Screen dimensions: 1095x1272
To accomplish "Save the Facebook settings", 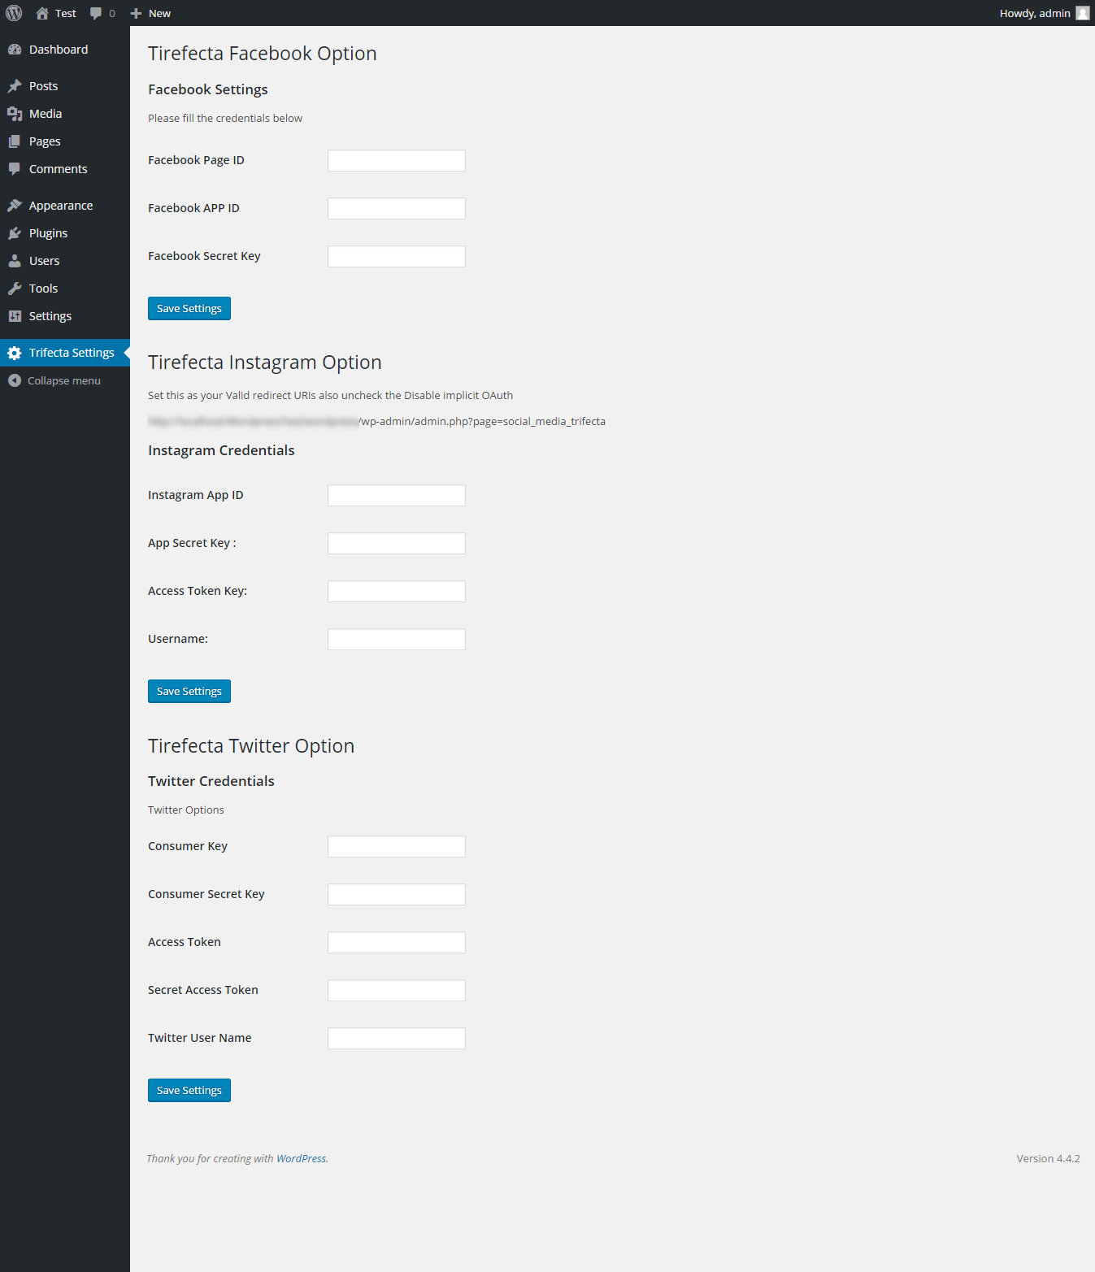I will coord(189,309).
